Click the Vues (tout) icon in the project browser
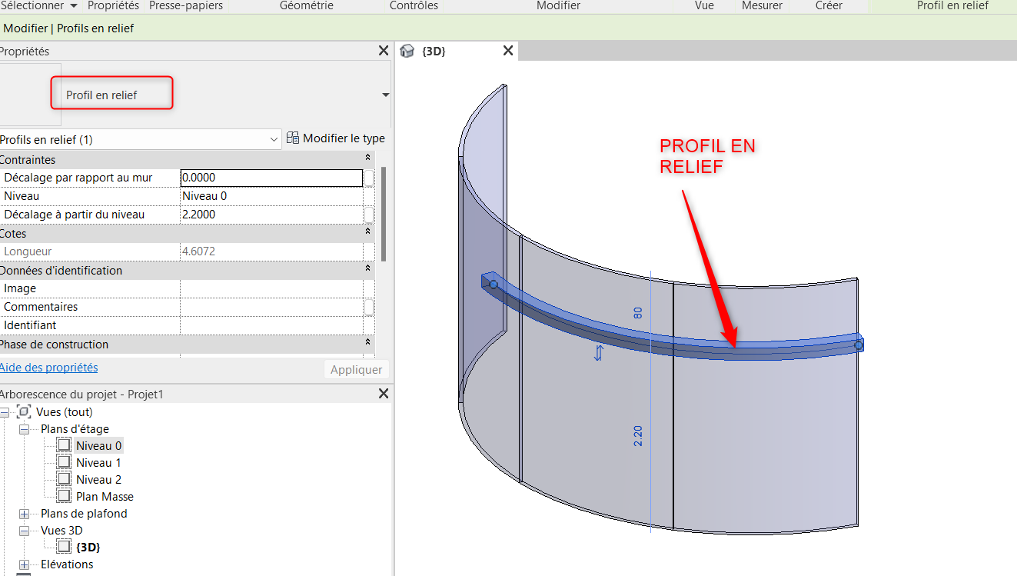The height and width of the screenshot is (576, 1017). click(24, 411)
